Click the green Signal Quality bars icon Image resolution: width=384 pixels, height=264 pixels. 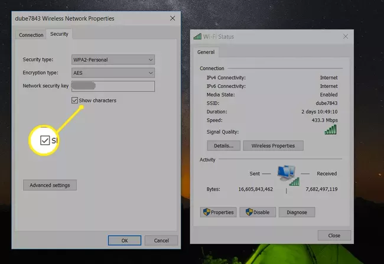point(330,130)
